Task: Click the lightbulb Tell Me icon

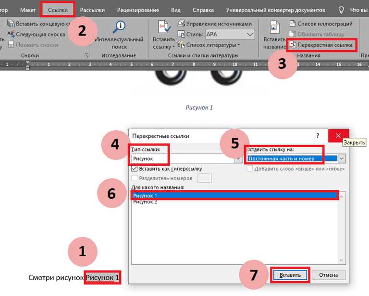Action: point(341,10)
